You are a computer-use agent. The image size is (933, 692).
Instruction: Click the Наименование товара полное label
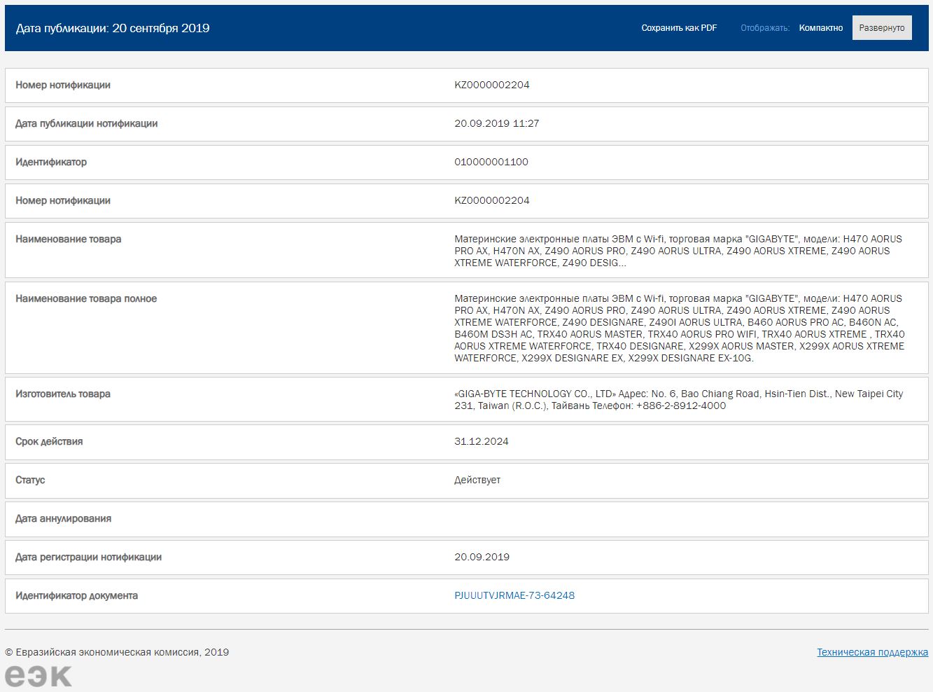pos(86,298)
